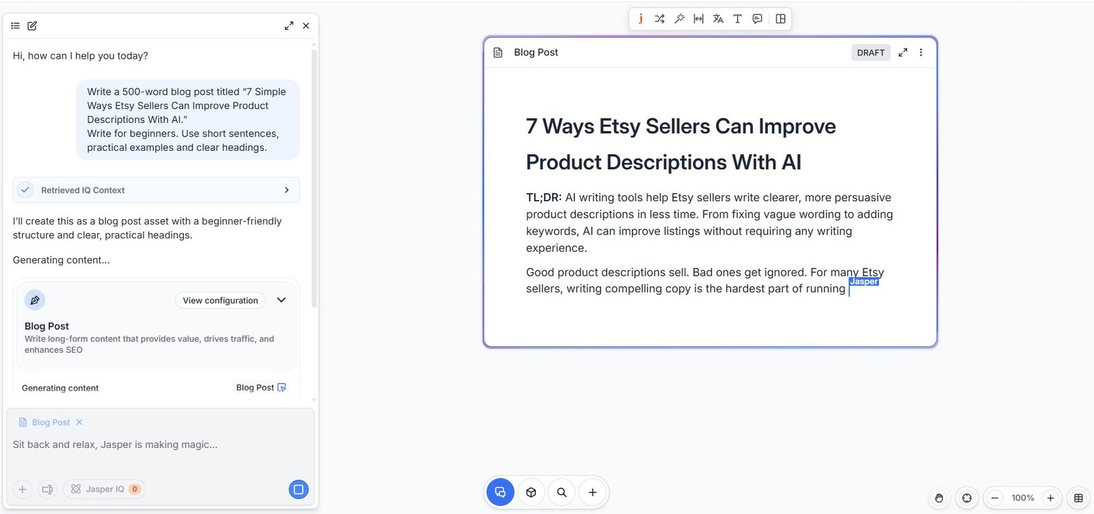Select the chat mode button in the bottom bar
The image size is (1094, 514).
pos(500,492)
